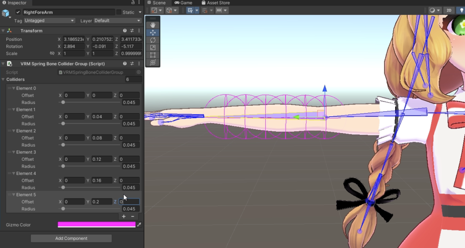Collapse Element 3 foldout

click(14, 152)
